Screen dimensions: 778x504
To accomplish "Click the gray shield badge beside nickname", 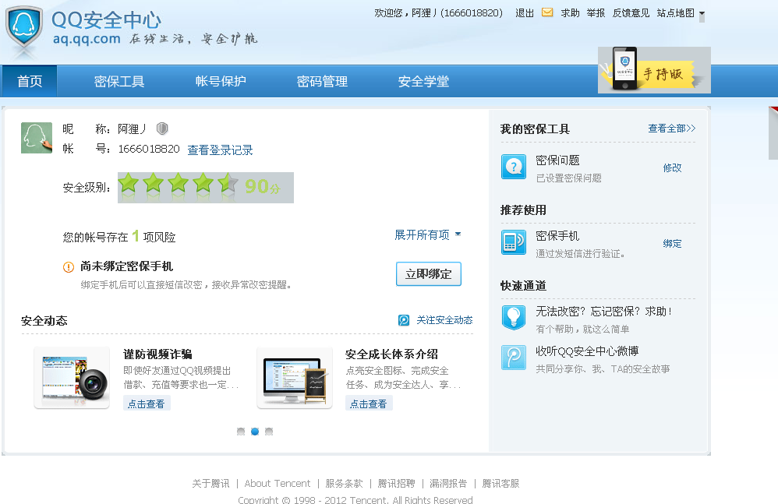I will point(162,129).
